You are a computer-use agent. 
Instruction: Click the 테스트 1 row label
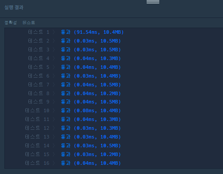point(39,32)
